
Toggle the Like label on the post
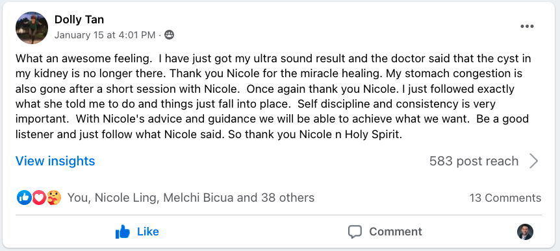(148, 232)
